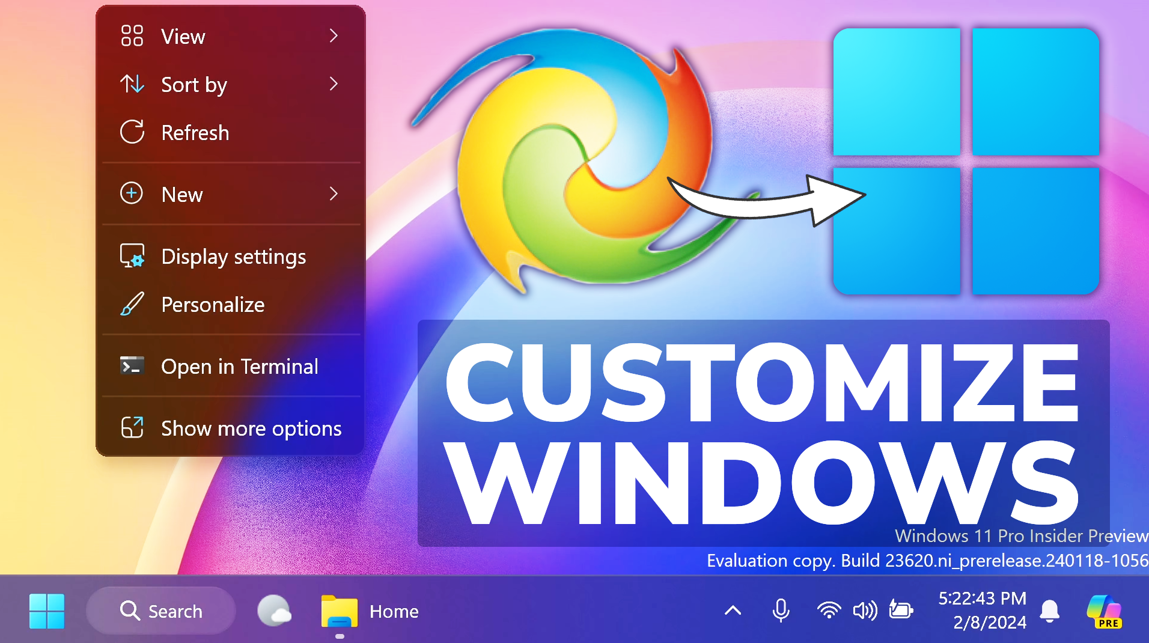Select Refresh from the context menu
Viewport: 1149px width, 643px height.
coord(195,132)
